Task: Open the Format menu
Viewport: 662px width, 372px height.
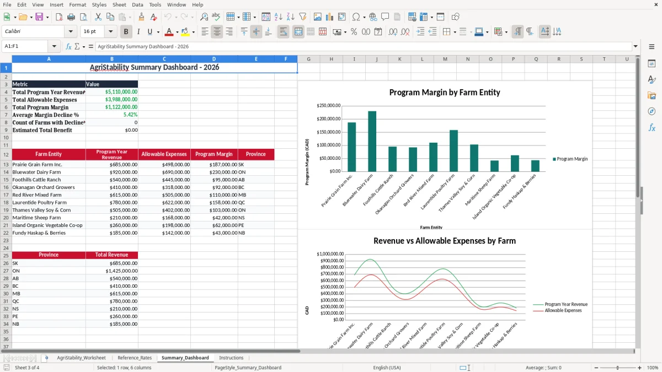Action: (77, 4)
